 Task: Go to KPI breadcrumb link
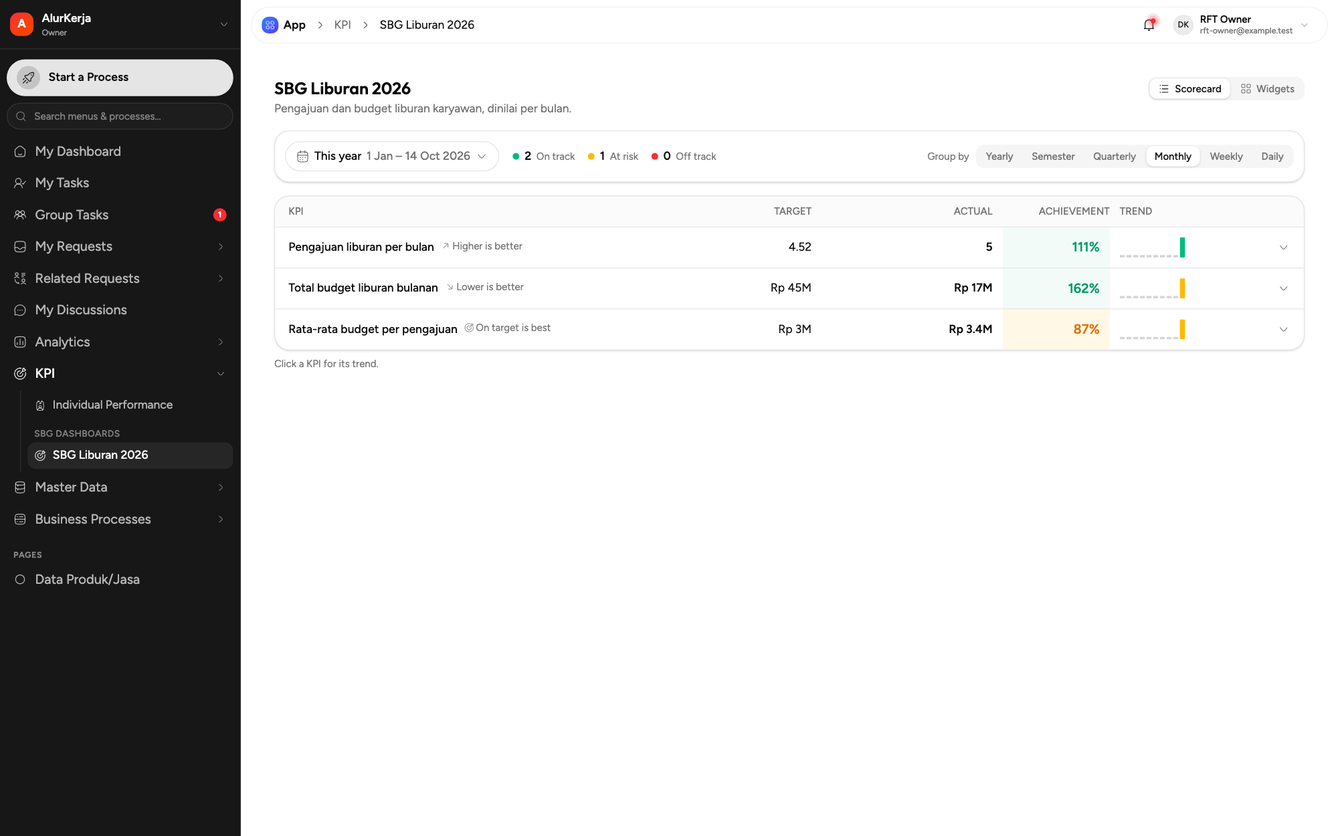click(343, 25)
